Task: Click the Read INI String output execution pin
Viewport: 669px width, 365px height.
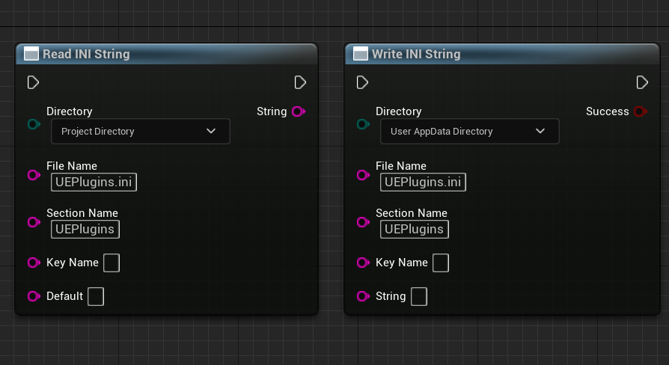Action: tap(300, 82)
